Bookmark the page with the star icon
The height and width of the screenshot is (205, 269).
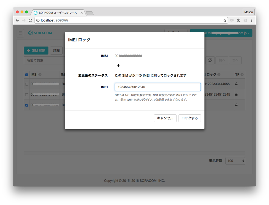click(225, 20)
